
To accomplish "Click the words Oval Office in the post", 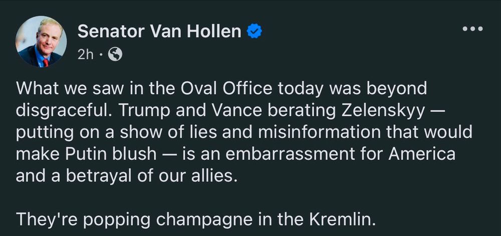I will [227, 89].
